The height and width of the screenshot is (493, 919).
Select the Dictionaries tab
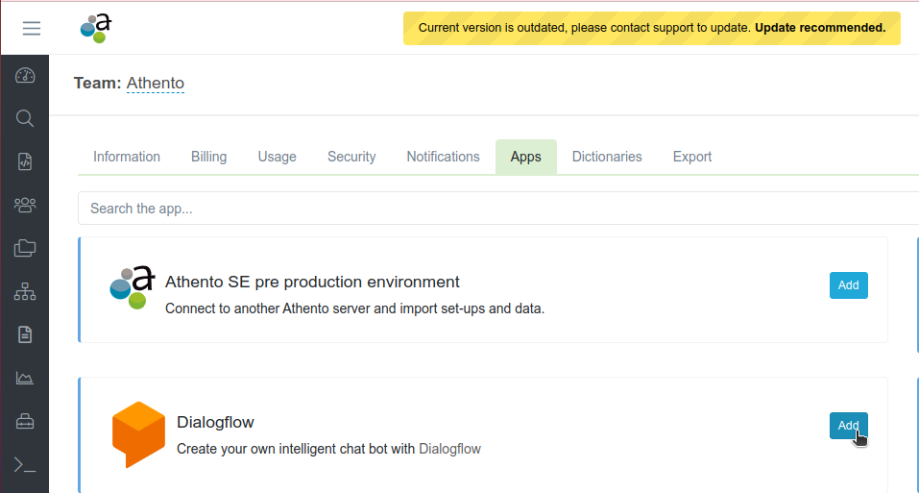(607, 157)
